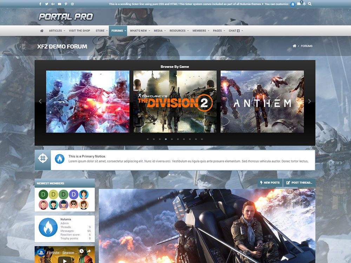Click the 'This is a Primary Notice.' heading
Viewport: 351px width, 263px height.
(87, 156)
